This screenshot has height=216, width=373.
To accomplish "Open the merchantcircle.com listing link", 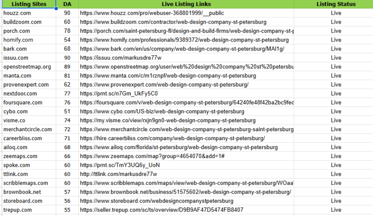I will tap(187, 129).
